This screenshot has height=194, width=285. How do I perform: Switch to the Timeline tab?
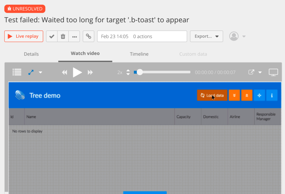[139, 54]
